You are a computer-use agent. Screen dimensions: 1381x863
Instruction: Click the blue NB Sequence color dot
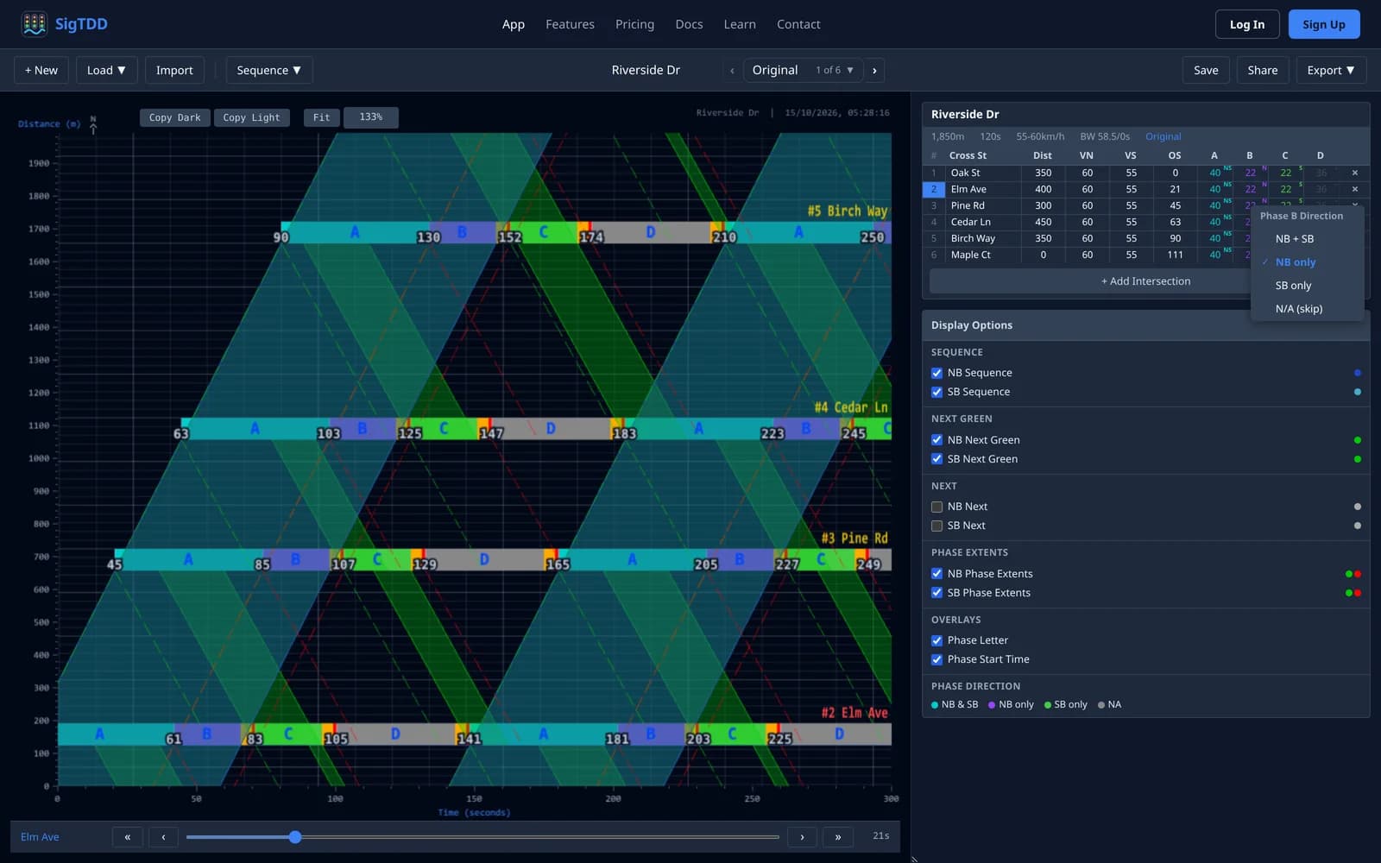pyautogui.click(x=1358, y=373)
